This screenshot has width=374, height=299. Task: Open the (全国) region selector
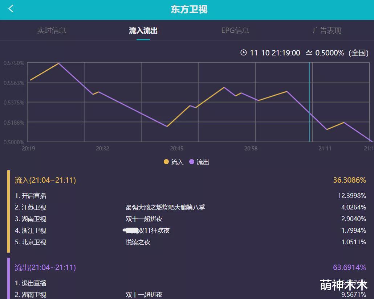tap(357, 53)
